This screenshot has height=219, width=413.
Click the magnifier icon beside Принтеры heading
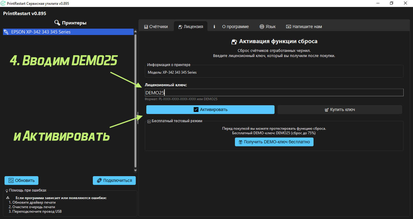click(x=57, y=23)
